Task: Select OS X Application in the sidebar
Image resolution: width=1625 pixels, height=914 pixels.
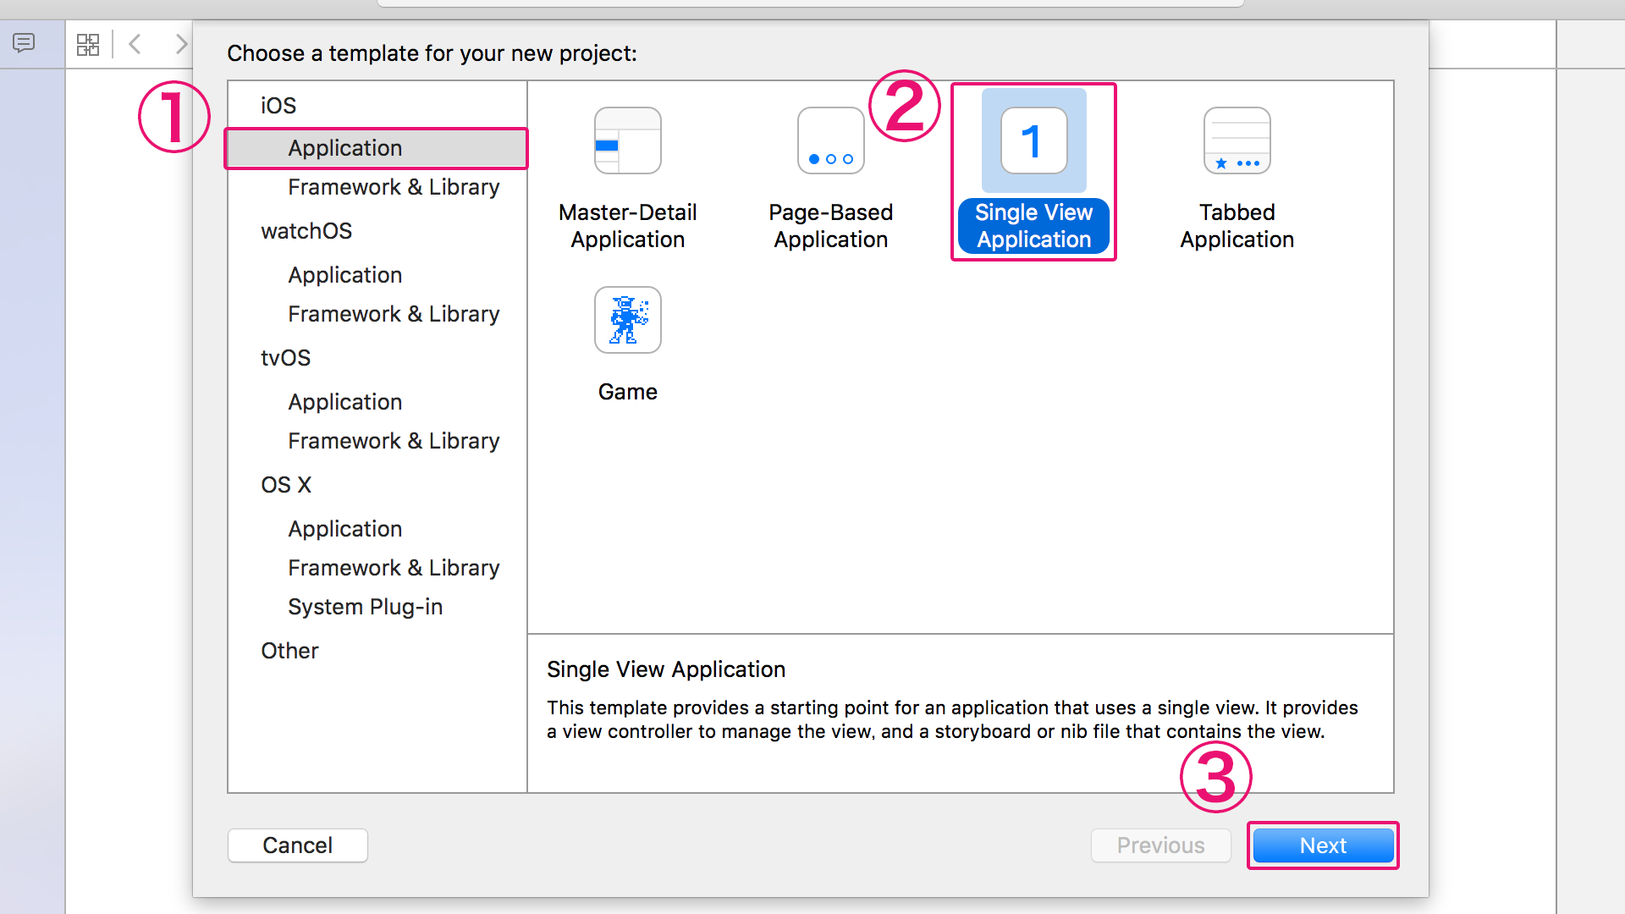Action: [344, 528]
